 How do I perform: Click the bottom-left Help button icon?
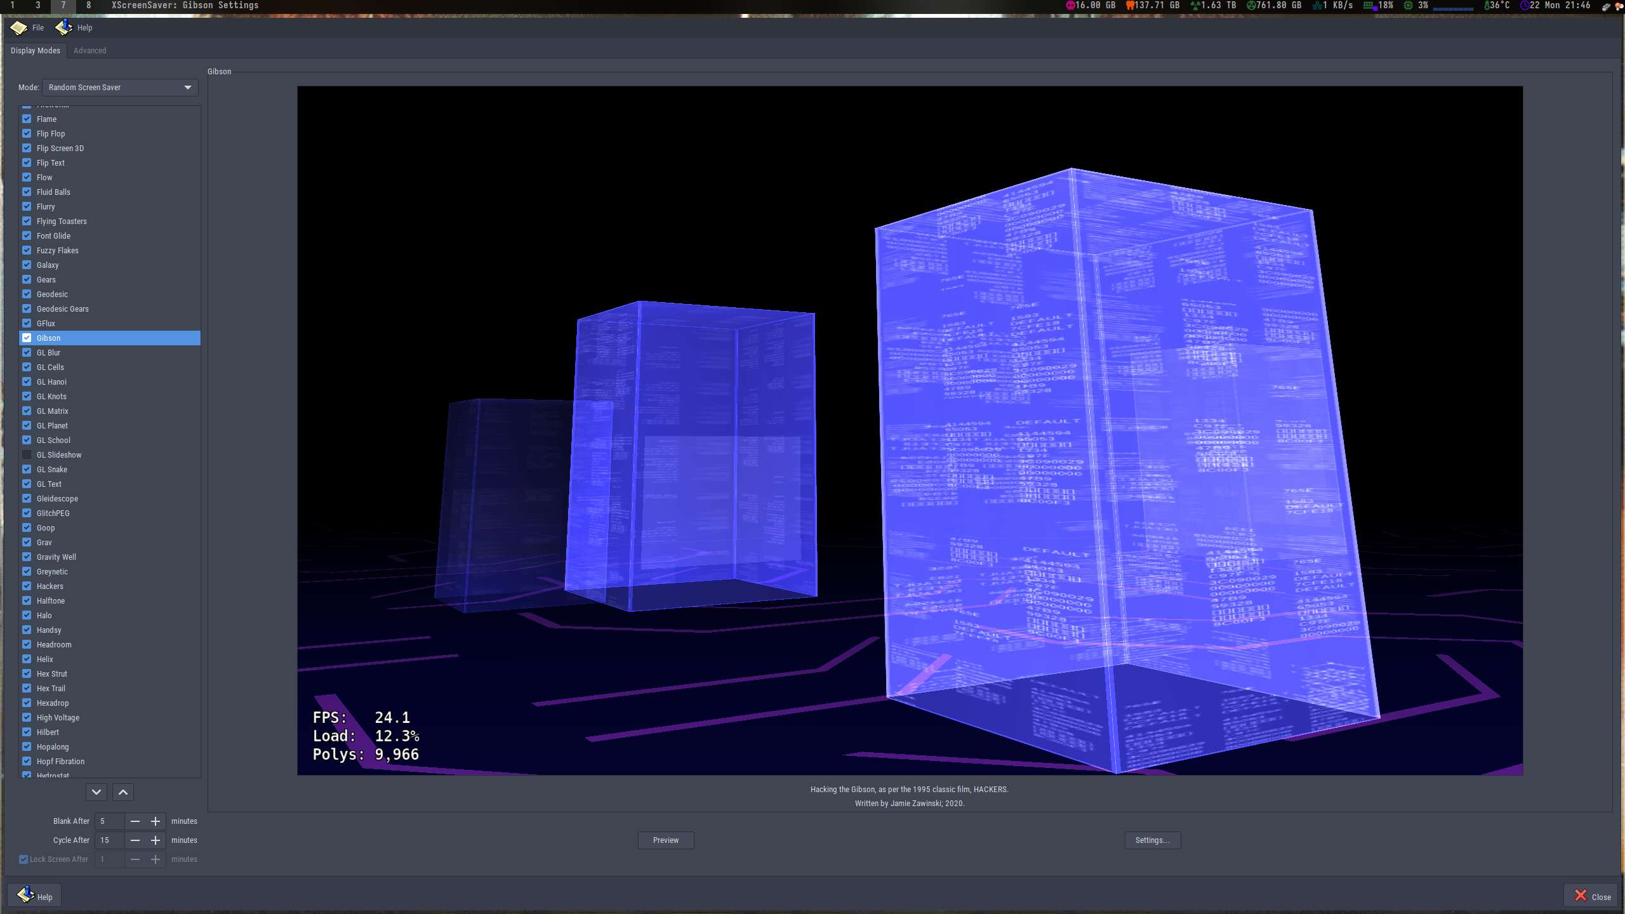pos(25,895)
